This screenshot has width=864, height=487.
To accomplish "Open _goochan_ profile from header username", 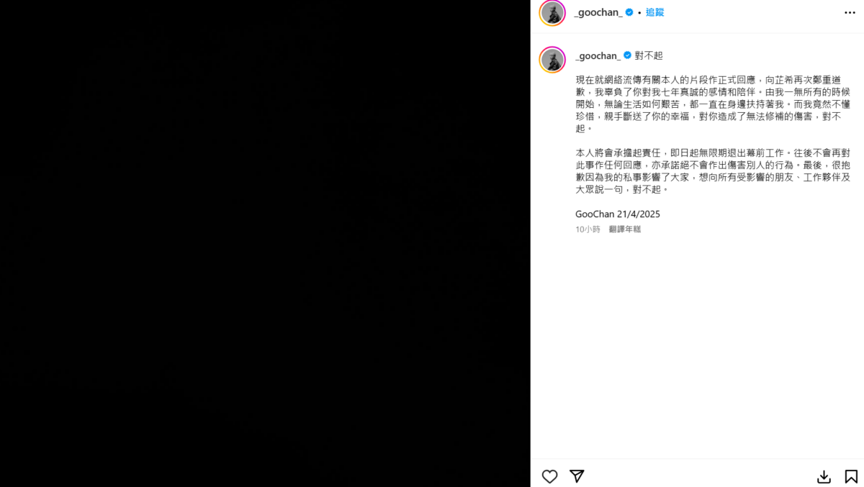I will tap(598, 12).
